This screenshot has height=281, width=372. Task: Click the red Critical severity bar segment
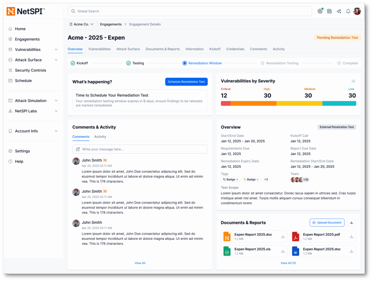[x=226, y=103]
